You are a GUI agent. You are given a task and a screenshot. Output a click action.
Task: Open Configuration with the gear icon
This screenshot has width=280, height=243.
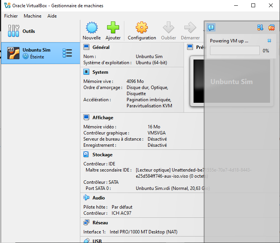tap(142, 28)
